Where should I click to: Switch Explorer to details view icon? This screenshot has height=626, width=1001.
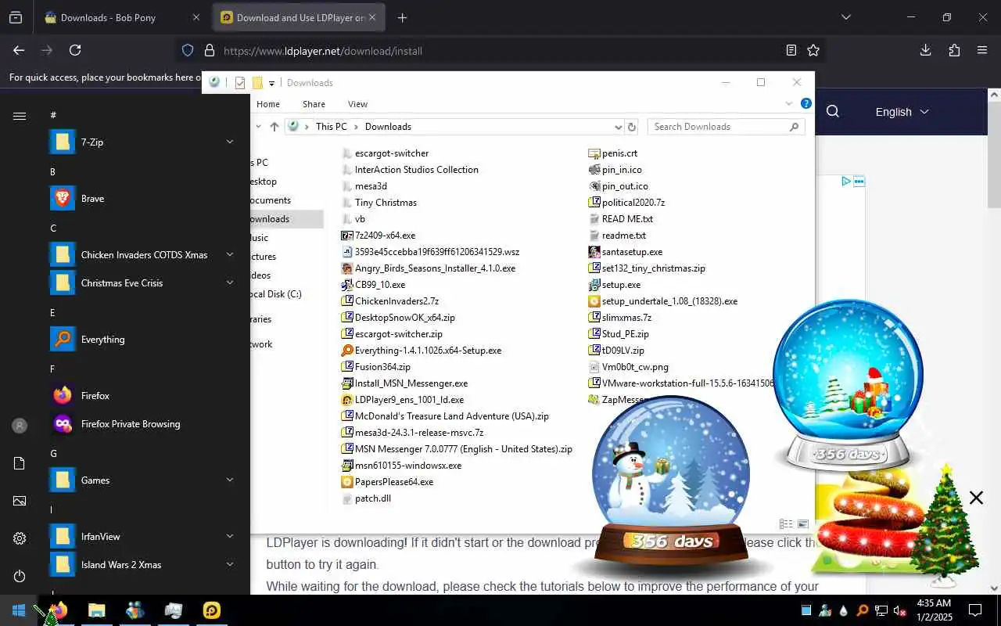click(786, 524)
